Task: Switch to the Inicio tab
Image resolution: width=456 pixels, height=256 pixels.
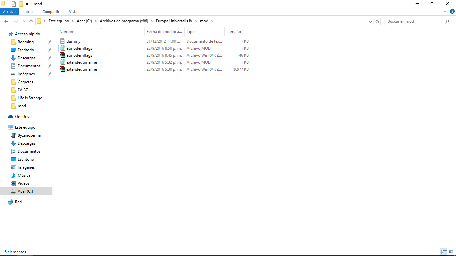Action: tap(28, 12)
